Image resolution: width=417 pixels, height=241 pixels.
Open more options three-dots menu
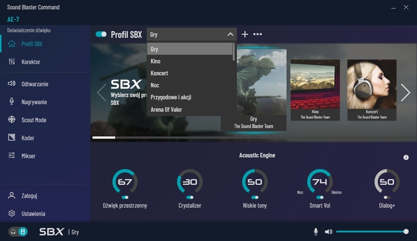coord(258,34)
